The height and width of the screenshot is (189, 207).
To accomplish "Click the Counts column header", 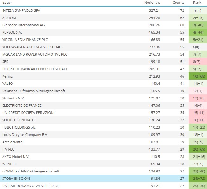I will tap(178, 3).
